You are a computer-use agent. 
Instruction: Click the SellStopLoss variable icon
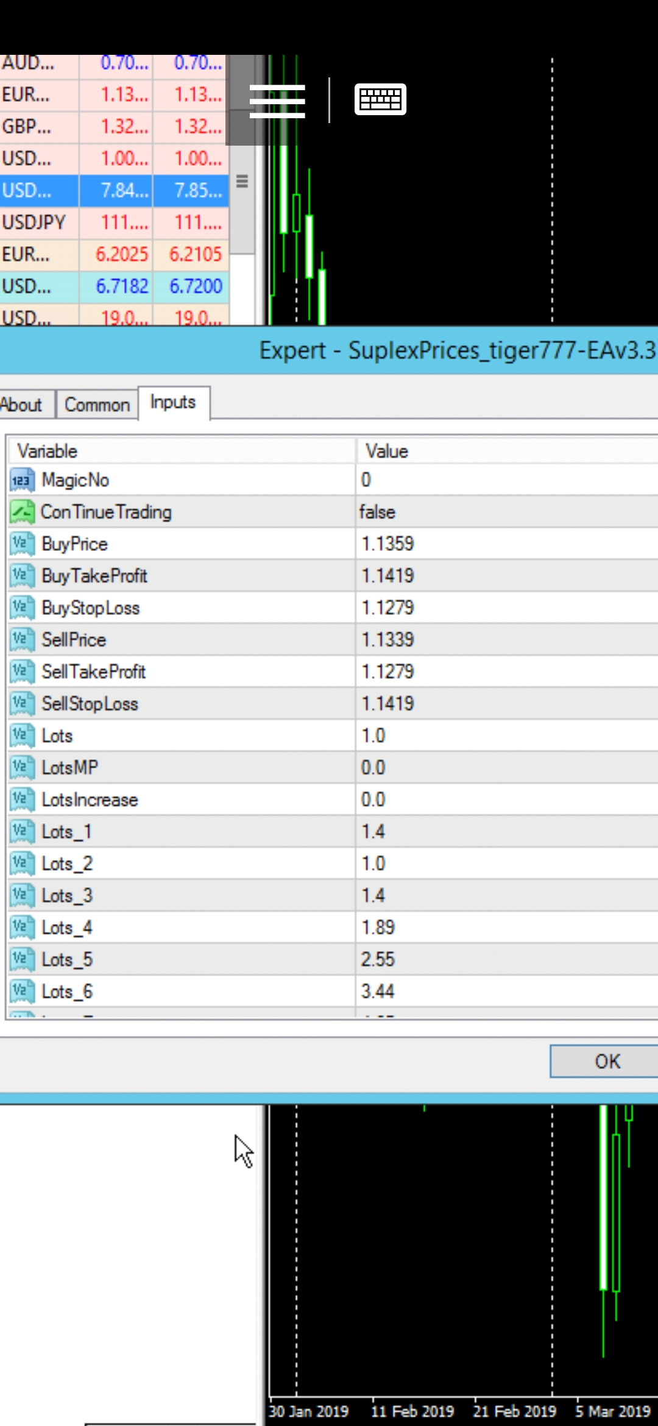point(22,704)
